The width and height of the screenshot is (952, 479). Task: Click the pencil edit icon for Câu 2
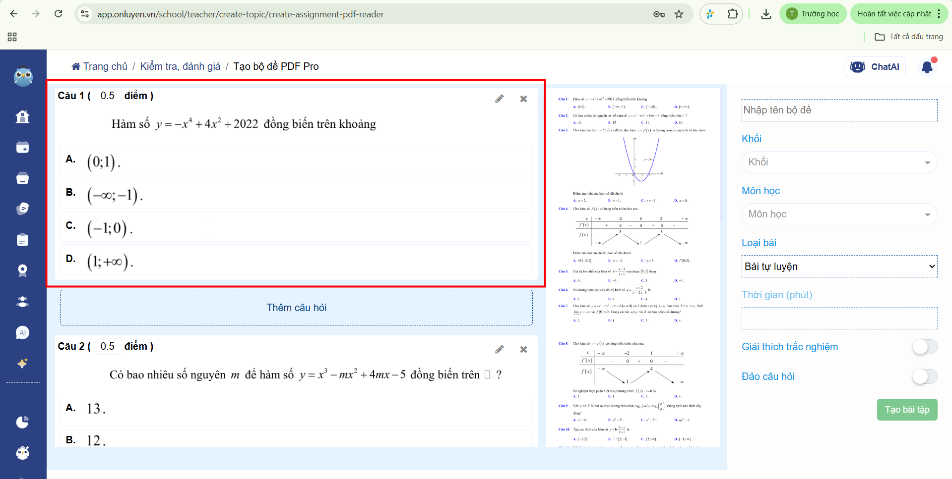click(499, 350)
